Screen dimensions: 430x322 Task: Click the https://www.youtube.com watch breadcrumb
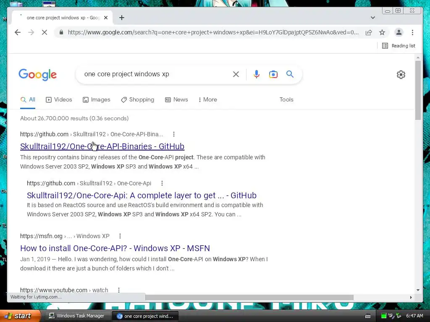click(x=64, y=290)
